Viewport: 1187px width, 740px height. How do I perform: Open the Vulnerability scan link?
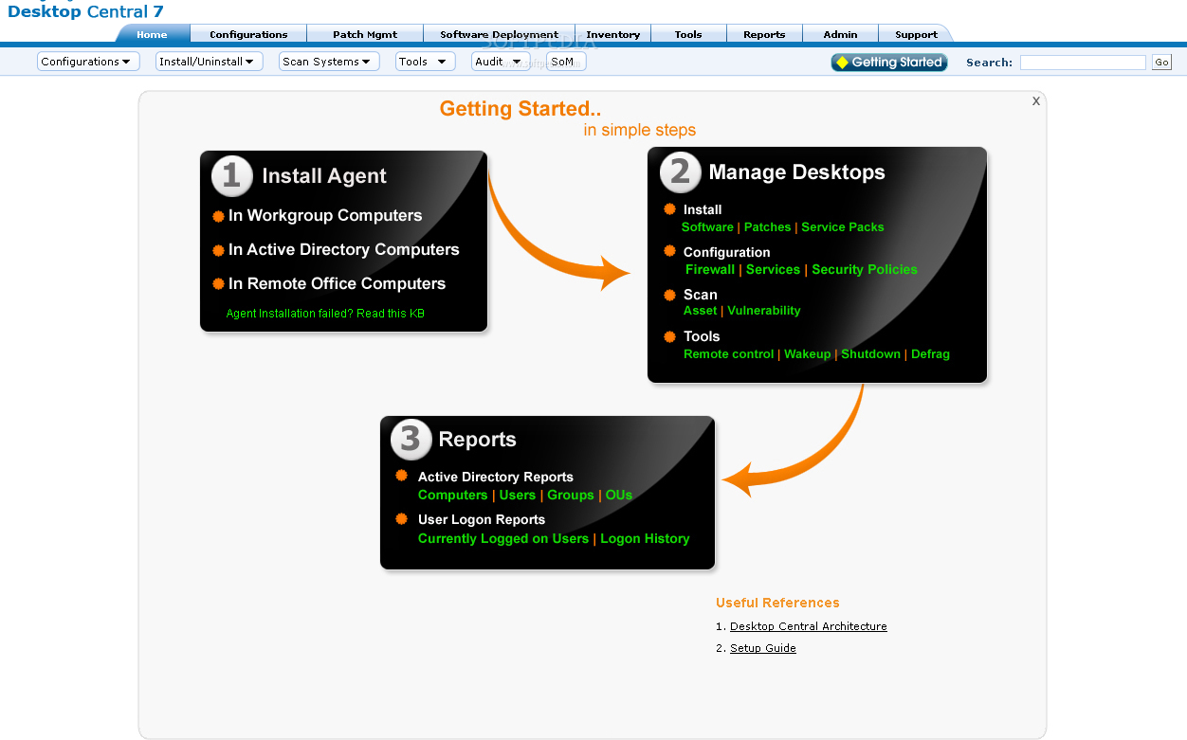click(764, 311)
